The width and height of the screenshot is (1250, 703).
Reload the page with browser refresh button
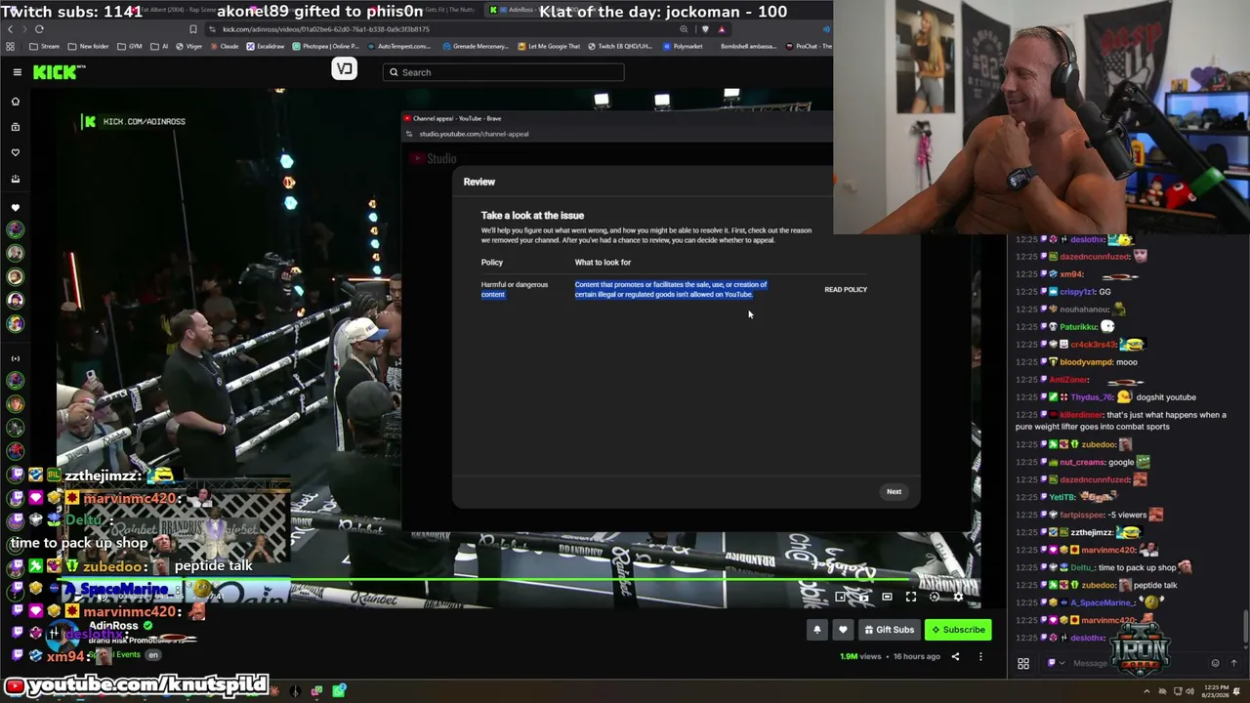[x=39, y=29]
